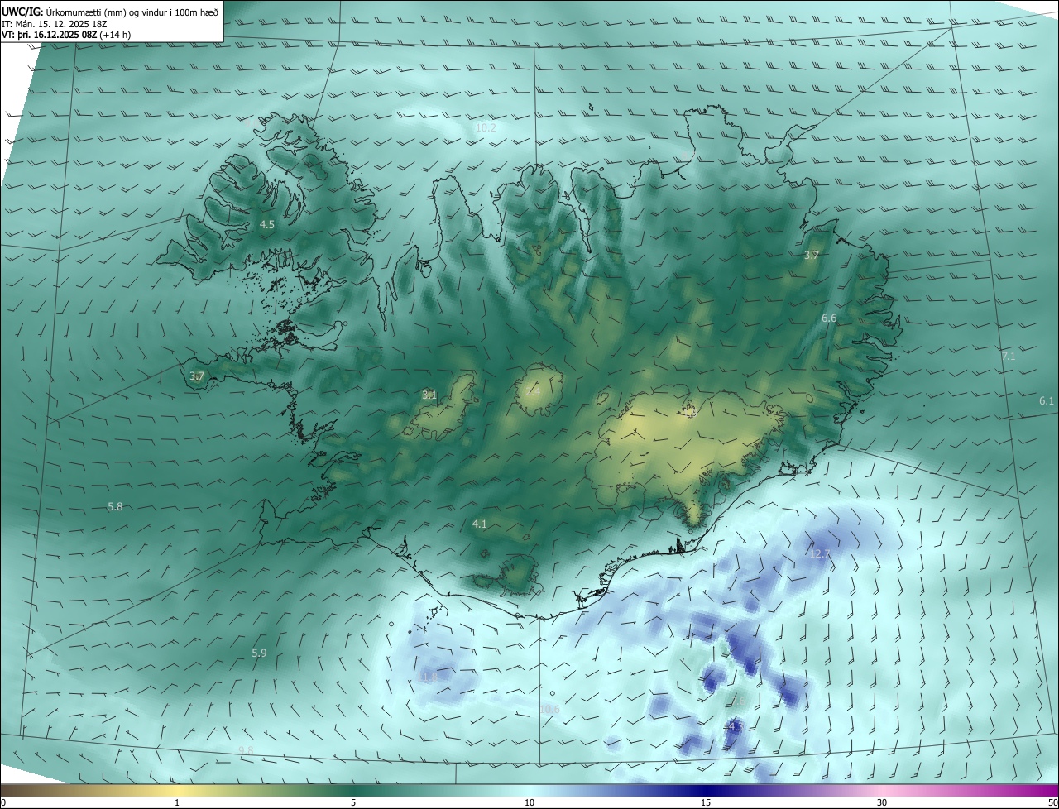Click the '0' tick on the color scale
The width and height of the screenshot is (1059, 809).
click(x=3, y=802)
